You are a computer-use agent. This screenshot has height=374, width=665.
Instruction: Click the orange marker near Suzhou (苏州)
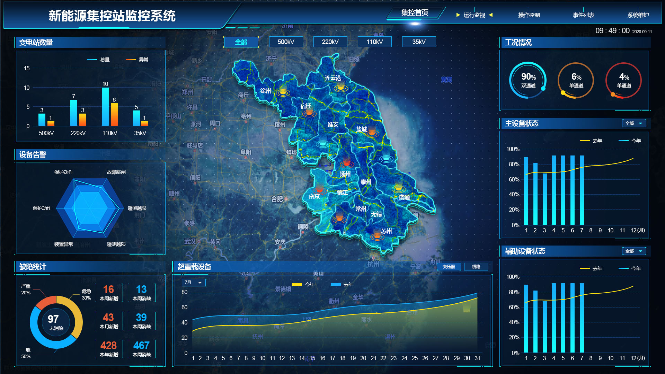(x=377, y=237)
